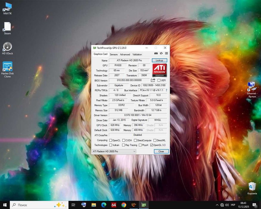This screenshot has height=209, width=261.
Task: Toggle the UEFI checkbox
Action: (159, 80)
